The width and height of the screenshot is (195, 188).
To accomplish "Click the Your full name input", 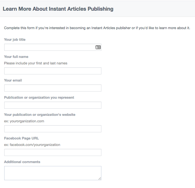I will tap(53, 71).
